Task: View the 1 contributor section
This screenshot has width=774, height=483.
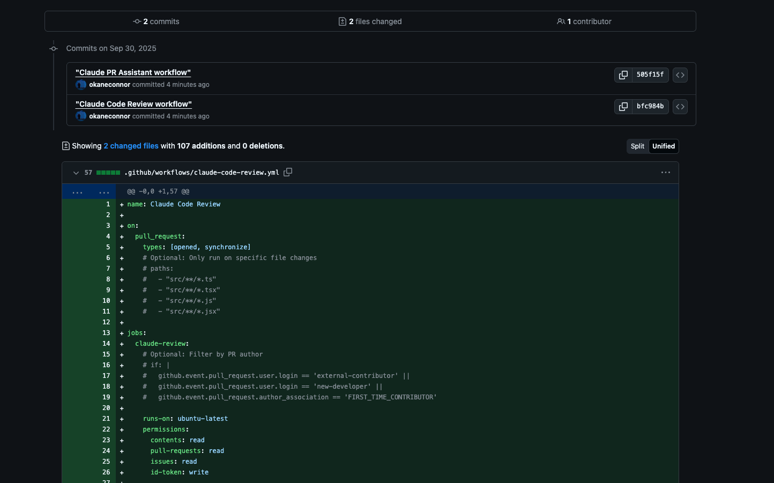Action: coord(584,21)
